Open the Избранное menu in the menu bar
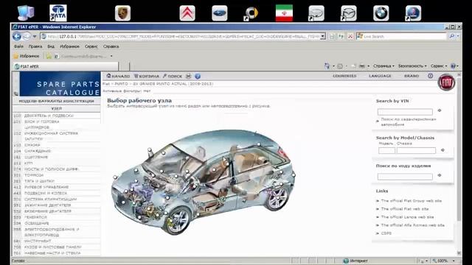This screenshot has width=472, height=265. click(x=69, y=46)
